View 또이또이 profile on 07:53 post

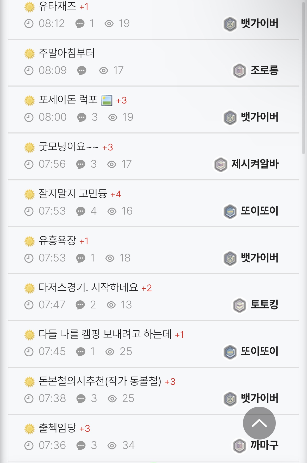click(260, 211)
